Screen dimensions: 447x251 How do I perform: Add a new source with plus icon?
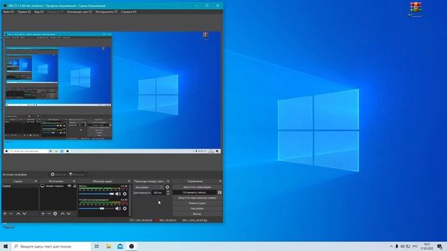pyautogui.click(x=43, y=213)
